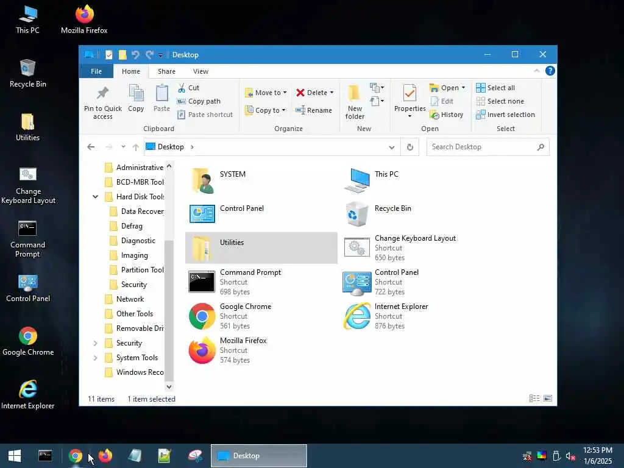This screenshot has height=468, width=624.
Task: Collapse the Hard Disk Tools tree node
Action: [96, 197]
